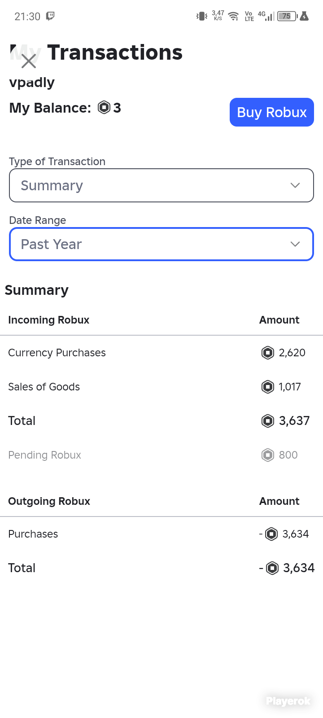The image size is (323, 718).
Task: Click the Incoming Robux column header
Action: click(49, 320)
